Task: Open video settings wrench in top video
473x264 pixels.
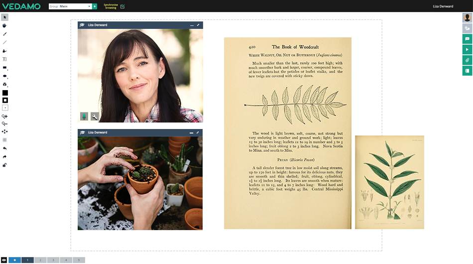Action: click(95, 116)
